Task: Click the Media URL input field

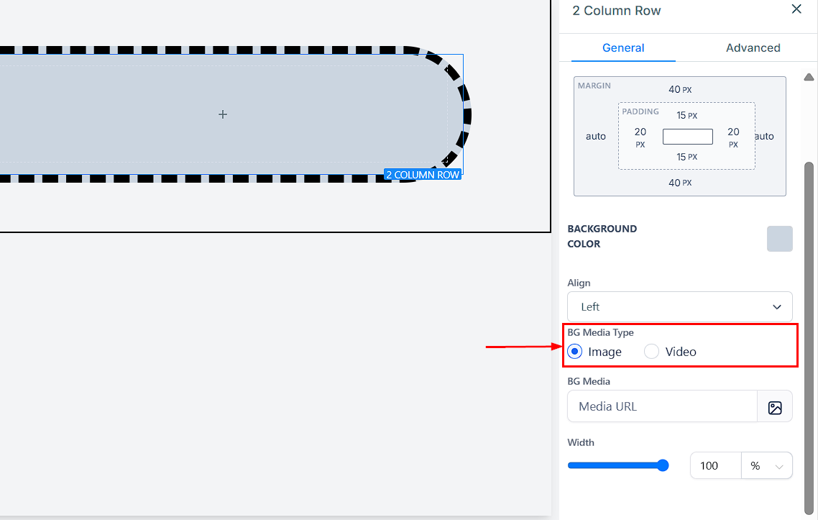Action: tap(662, 407)
